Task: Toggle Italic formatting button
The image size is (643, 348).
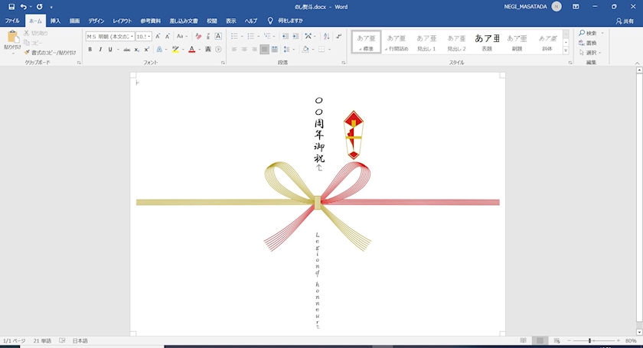Action: pyautogui.click(x=100, y=49)
